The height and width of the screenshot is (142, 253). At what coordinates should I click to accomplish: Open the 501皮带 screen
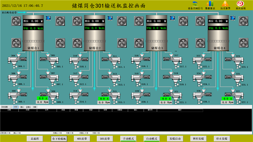[x=105, y=139]
